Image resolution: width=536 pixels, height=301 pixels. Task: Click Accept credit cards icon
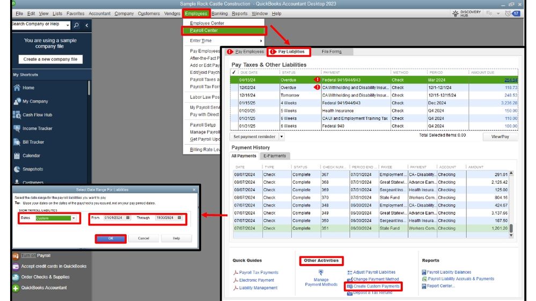(x=16, y=267)
